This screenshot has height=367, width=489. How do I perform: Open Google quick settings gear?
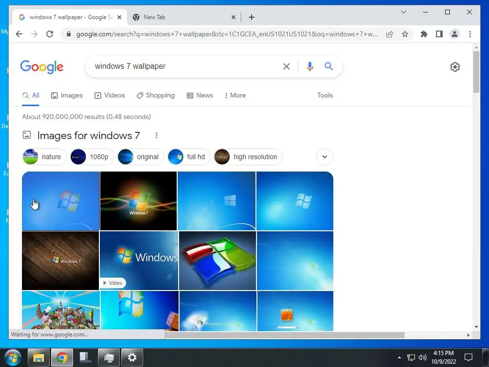point(455,67)
